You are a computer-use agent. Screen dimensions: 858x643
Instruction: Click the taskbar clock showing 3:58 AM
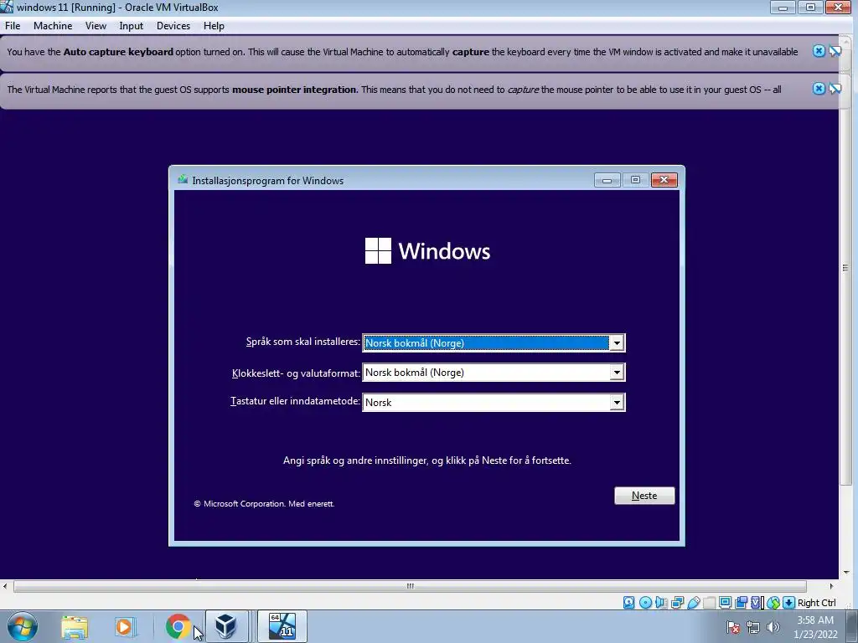[815, 627]
